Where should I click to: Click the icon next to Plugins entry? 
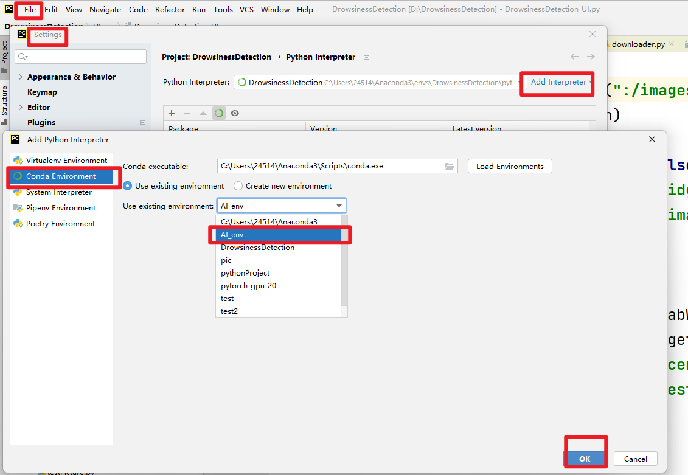point(142,122)
